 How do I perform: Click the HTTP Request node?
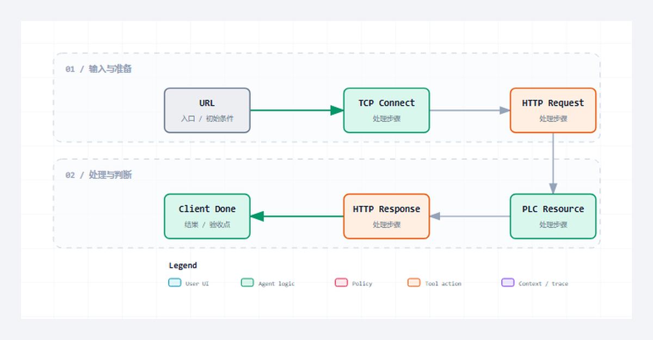pos(553,110)
